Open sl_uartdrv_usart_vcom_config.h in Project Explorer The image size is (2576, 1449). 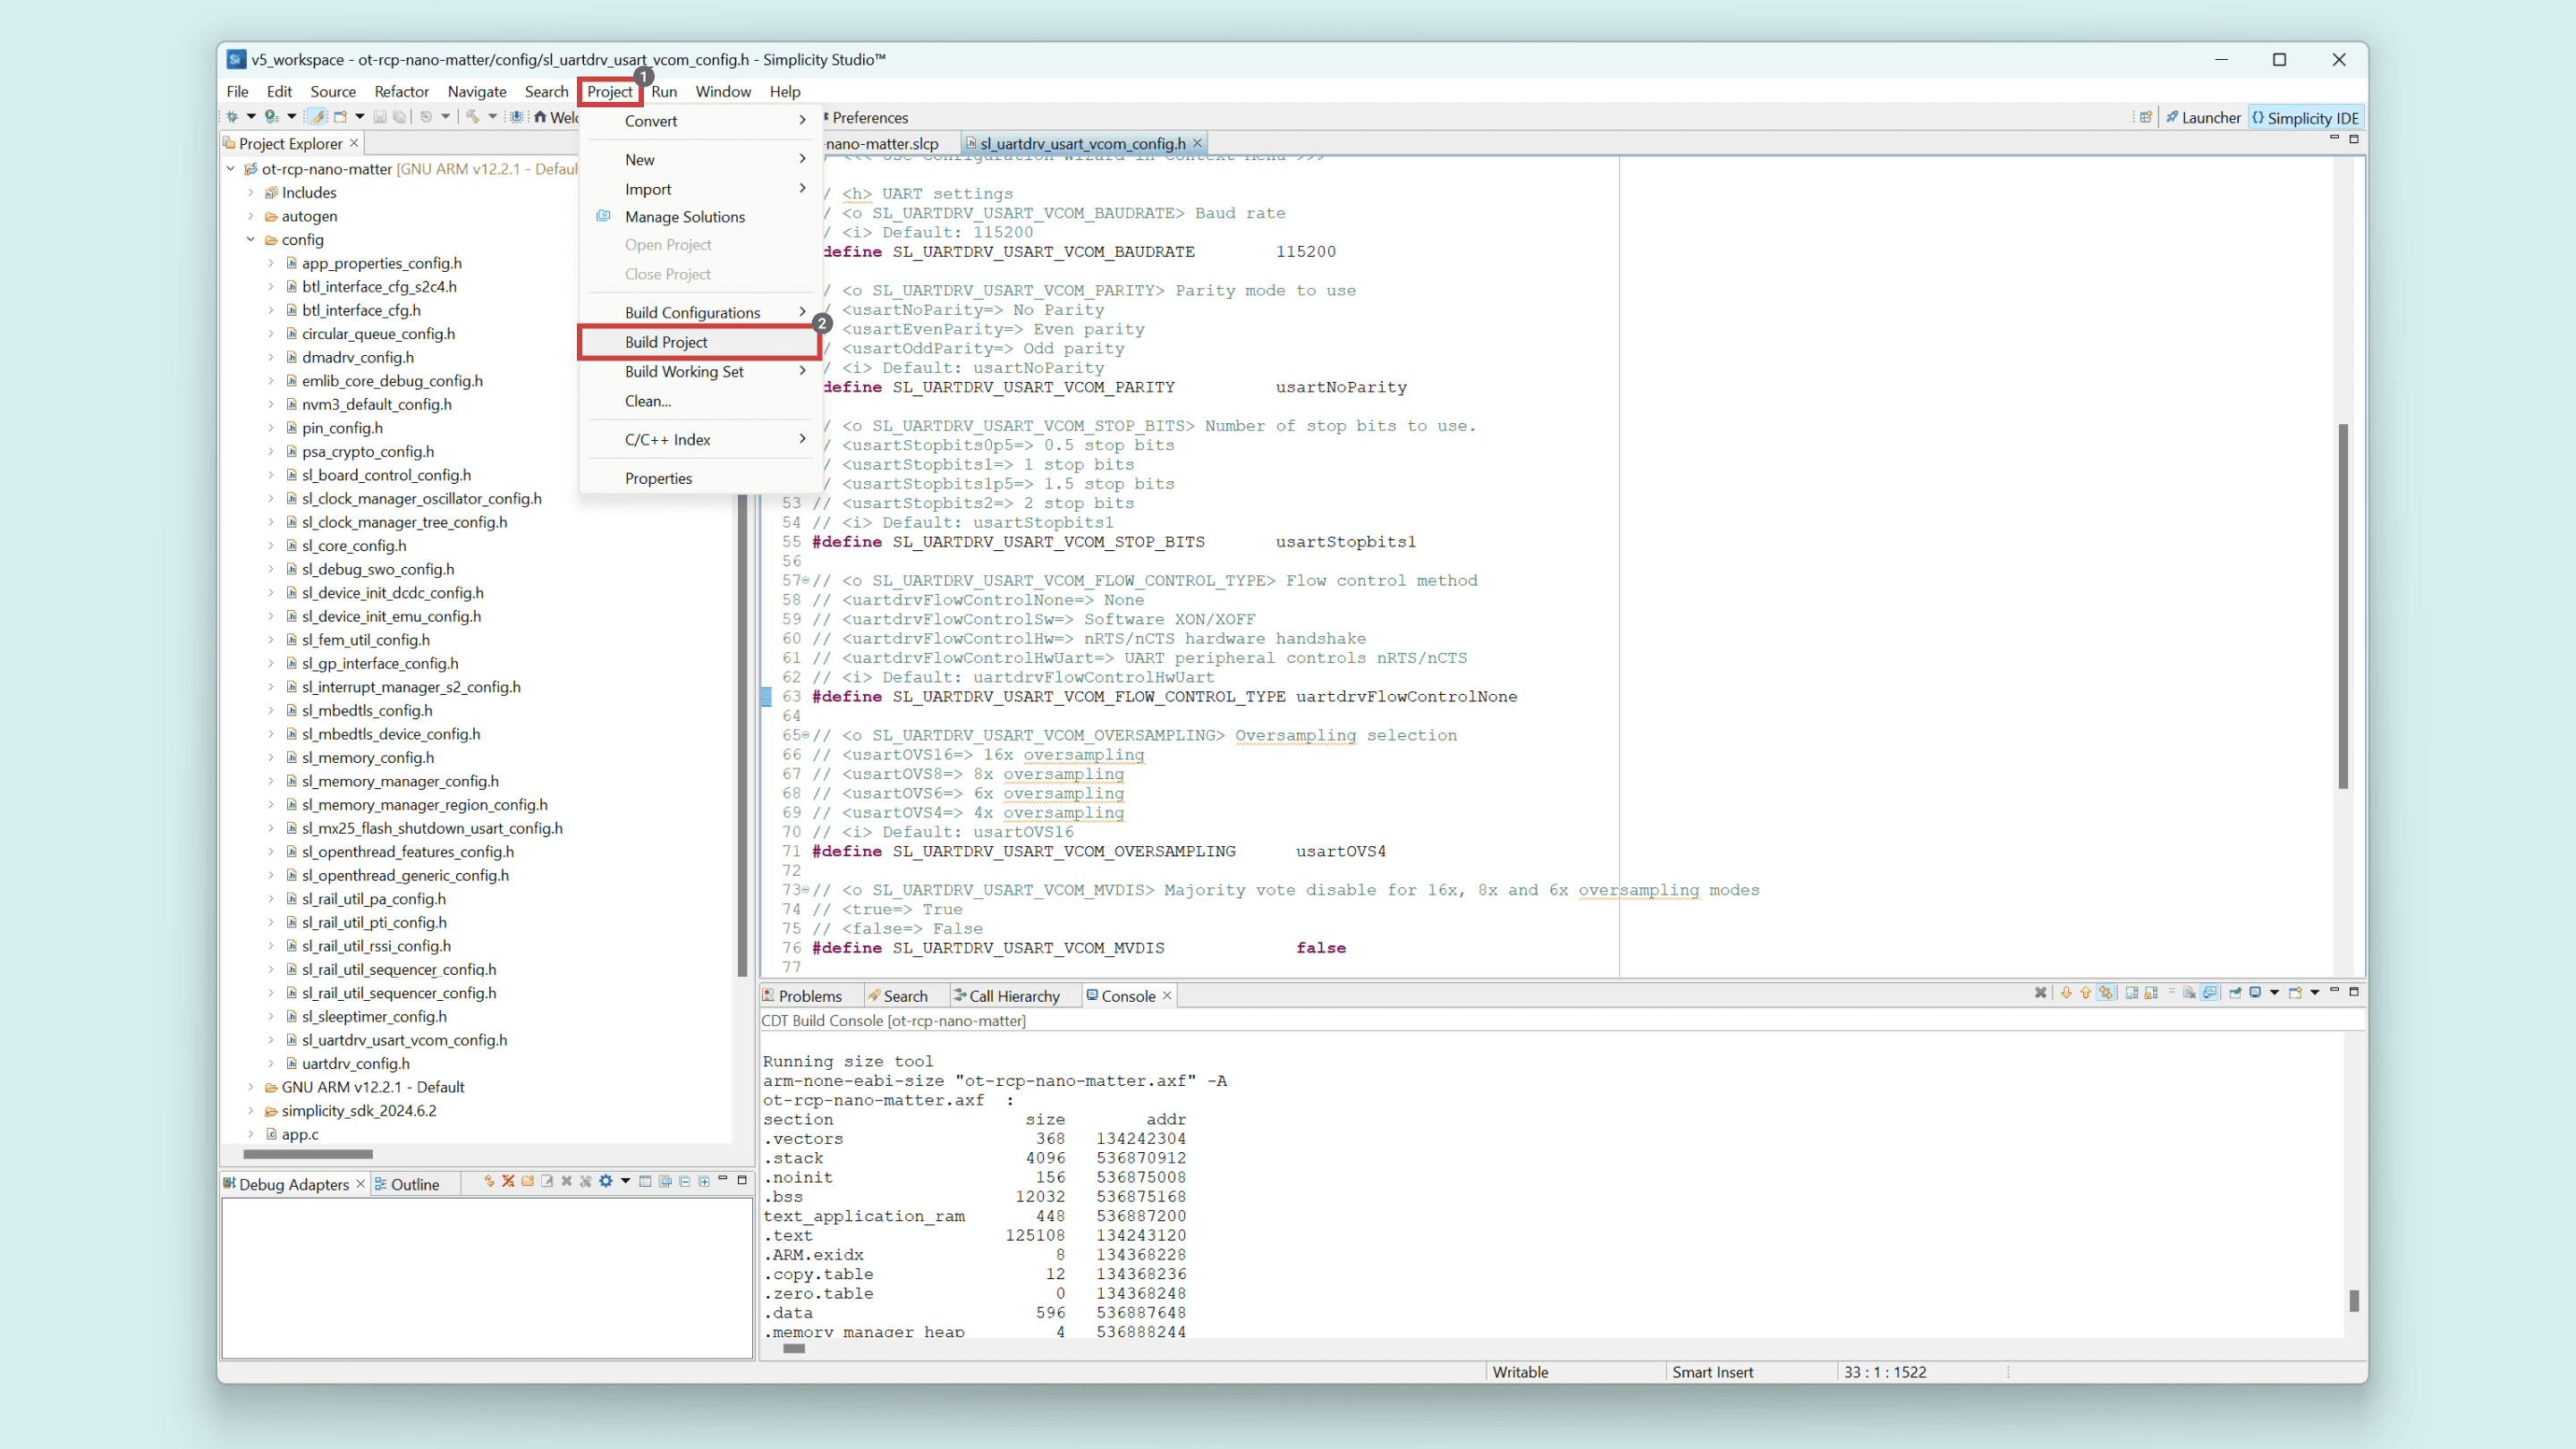pyautogui.click(x=404, y=1040)
